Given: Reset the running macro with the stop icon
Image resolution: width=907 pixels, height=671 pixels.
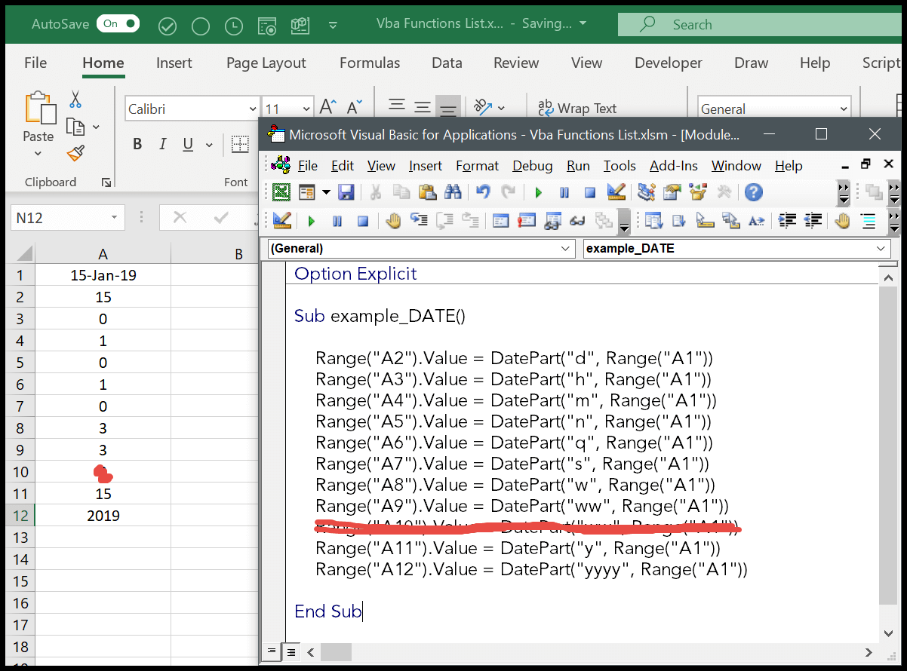Looking at the screenshot, I should [x=589, y=192].
